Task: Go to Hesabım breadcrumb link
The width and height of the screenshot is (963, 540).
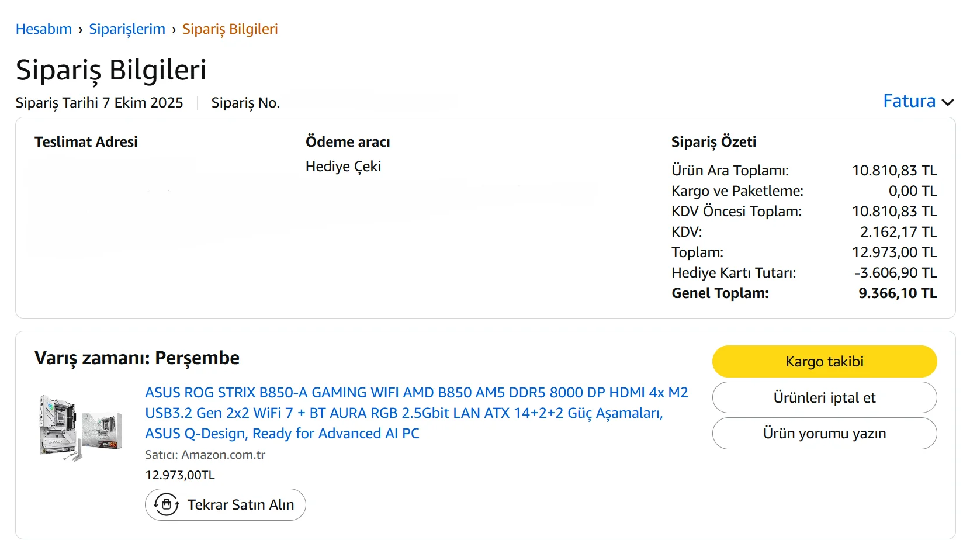Action: pyautogui.click(x=44, y=29)
